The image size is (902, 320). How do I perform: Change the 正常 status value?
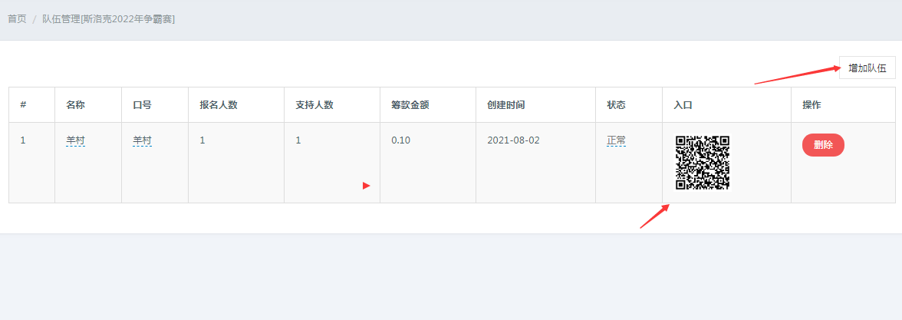tap(616, 140)
